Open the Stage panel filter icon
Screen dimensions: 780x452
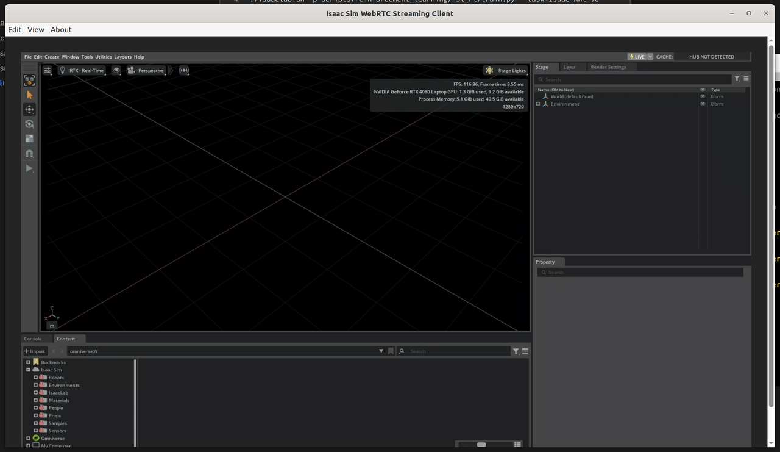pos(737,79)
